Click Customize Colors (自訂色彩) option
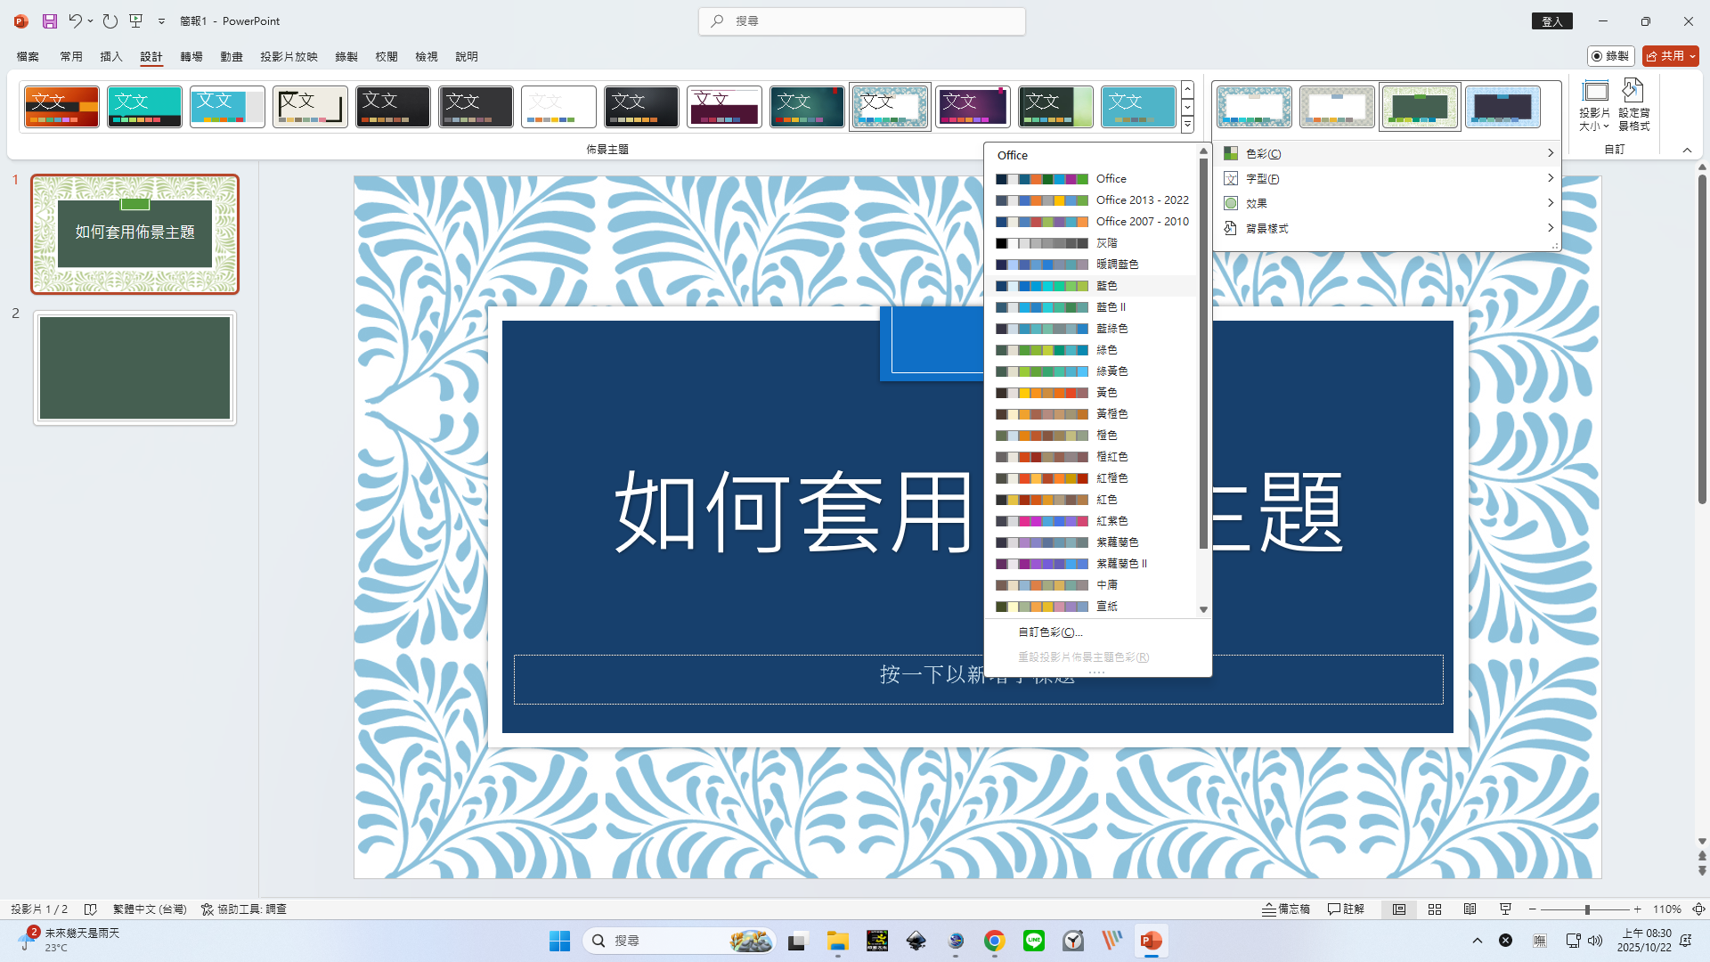Viewport: 1710px width, 962px height. coord(1050,632)
